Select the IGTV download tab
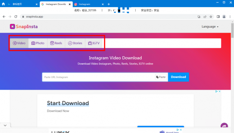This screenshot has height=133, width=234. click(x=94, y=43)
